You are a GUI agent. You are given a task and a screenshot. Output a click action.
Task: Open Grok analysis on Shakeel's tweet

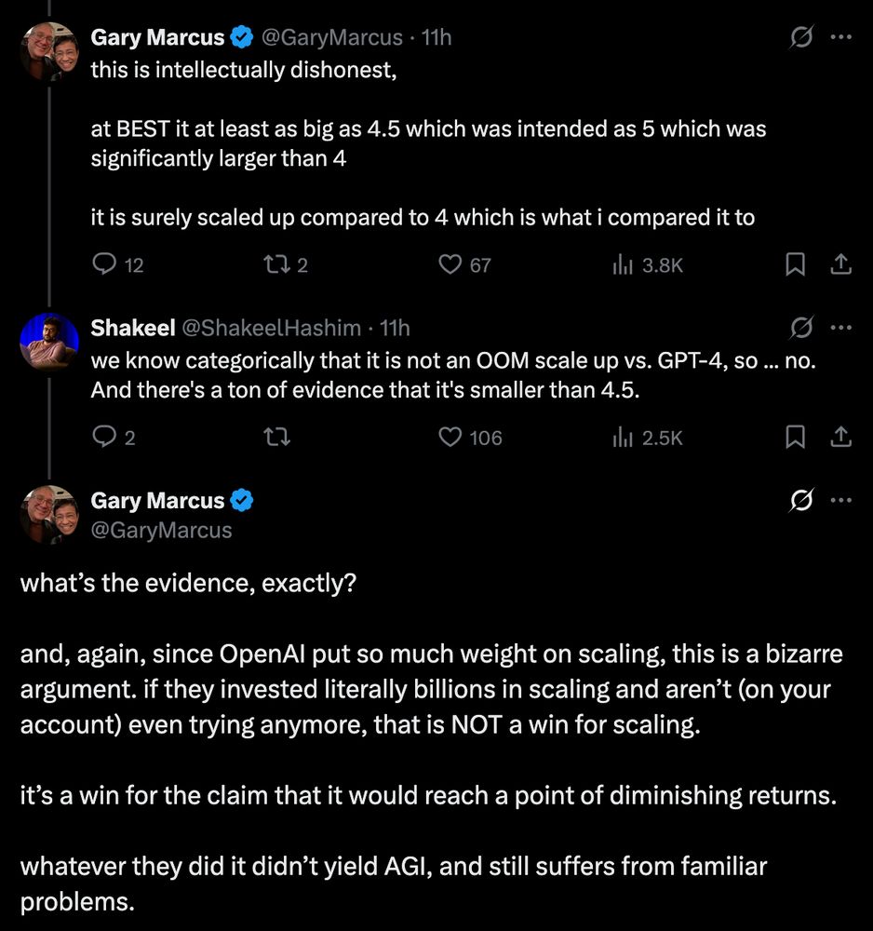[800, 327]
